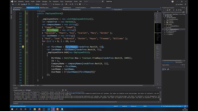
Task: Collapse the firstNames block at line 18
Action: (x=27, y=30)
